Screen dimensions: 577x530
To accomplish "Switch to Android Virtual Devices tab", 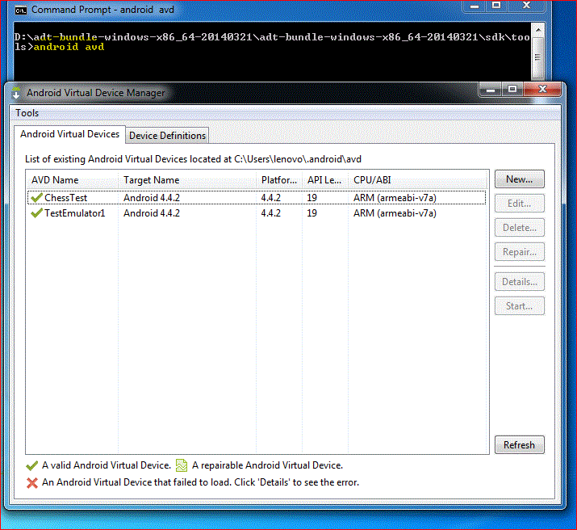I will (x=69, y=134).
